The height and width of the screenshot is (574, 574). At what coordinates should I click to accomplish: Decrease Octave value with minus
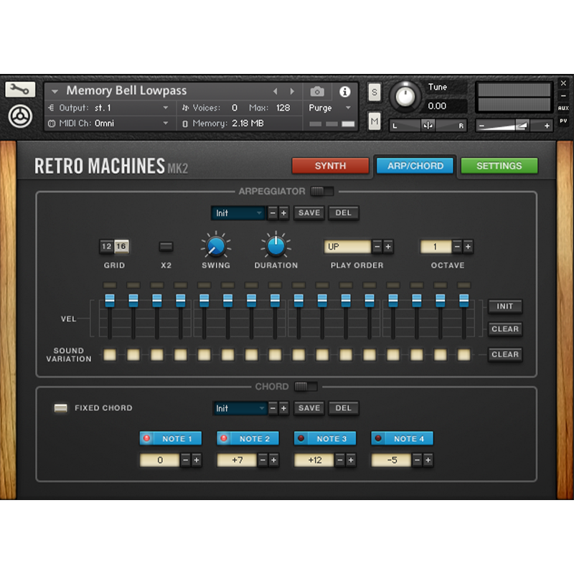457,247
